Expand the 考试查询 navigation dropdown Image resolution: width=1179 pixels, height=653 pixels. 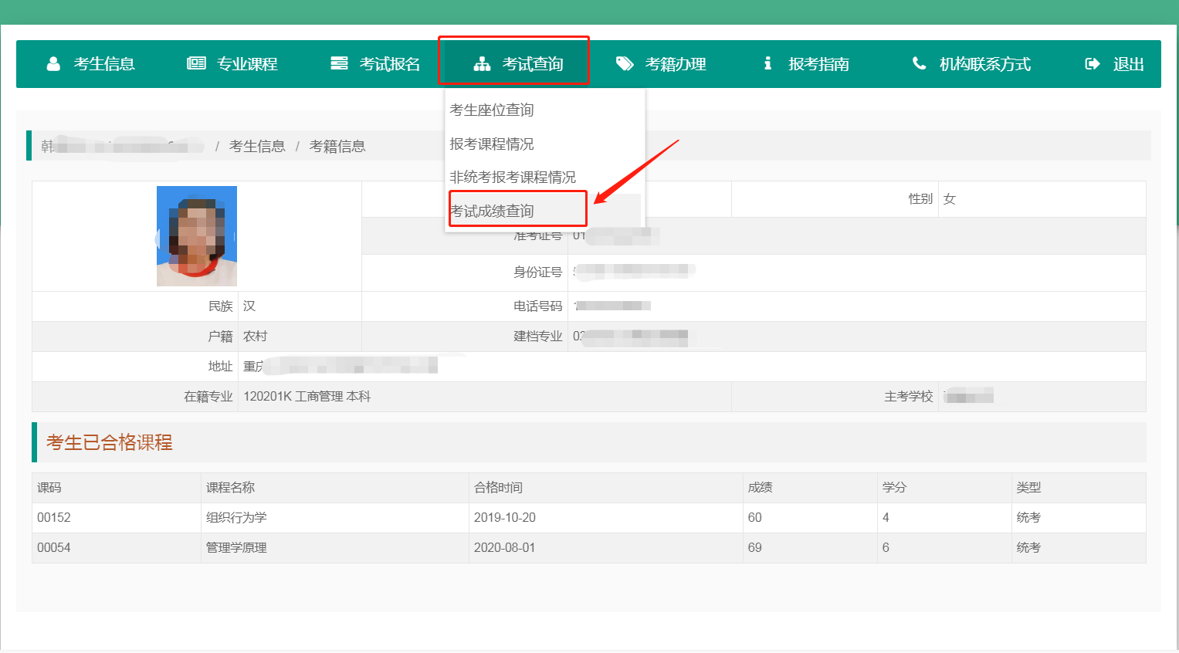coord(513,64)
